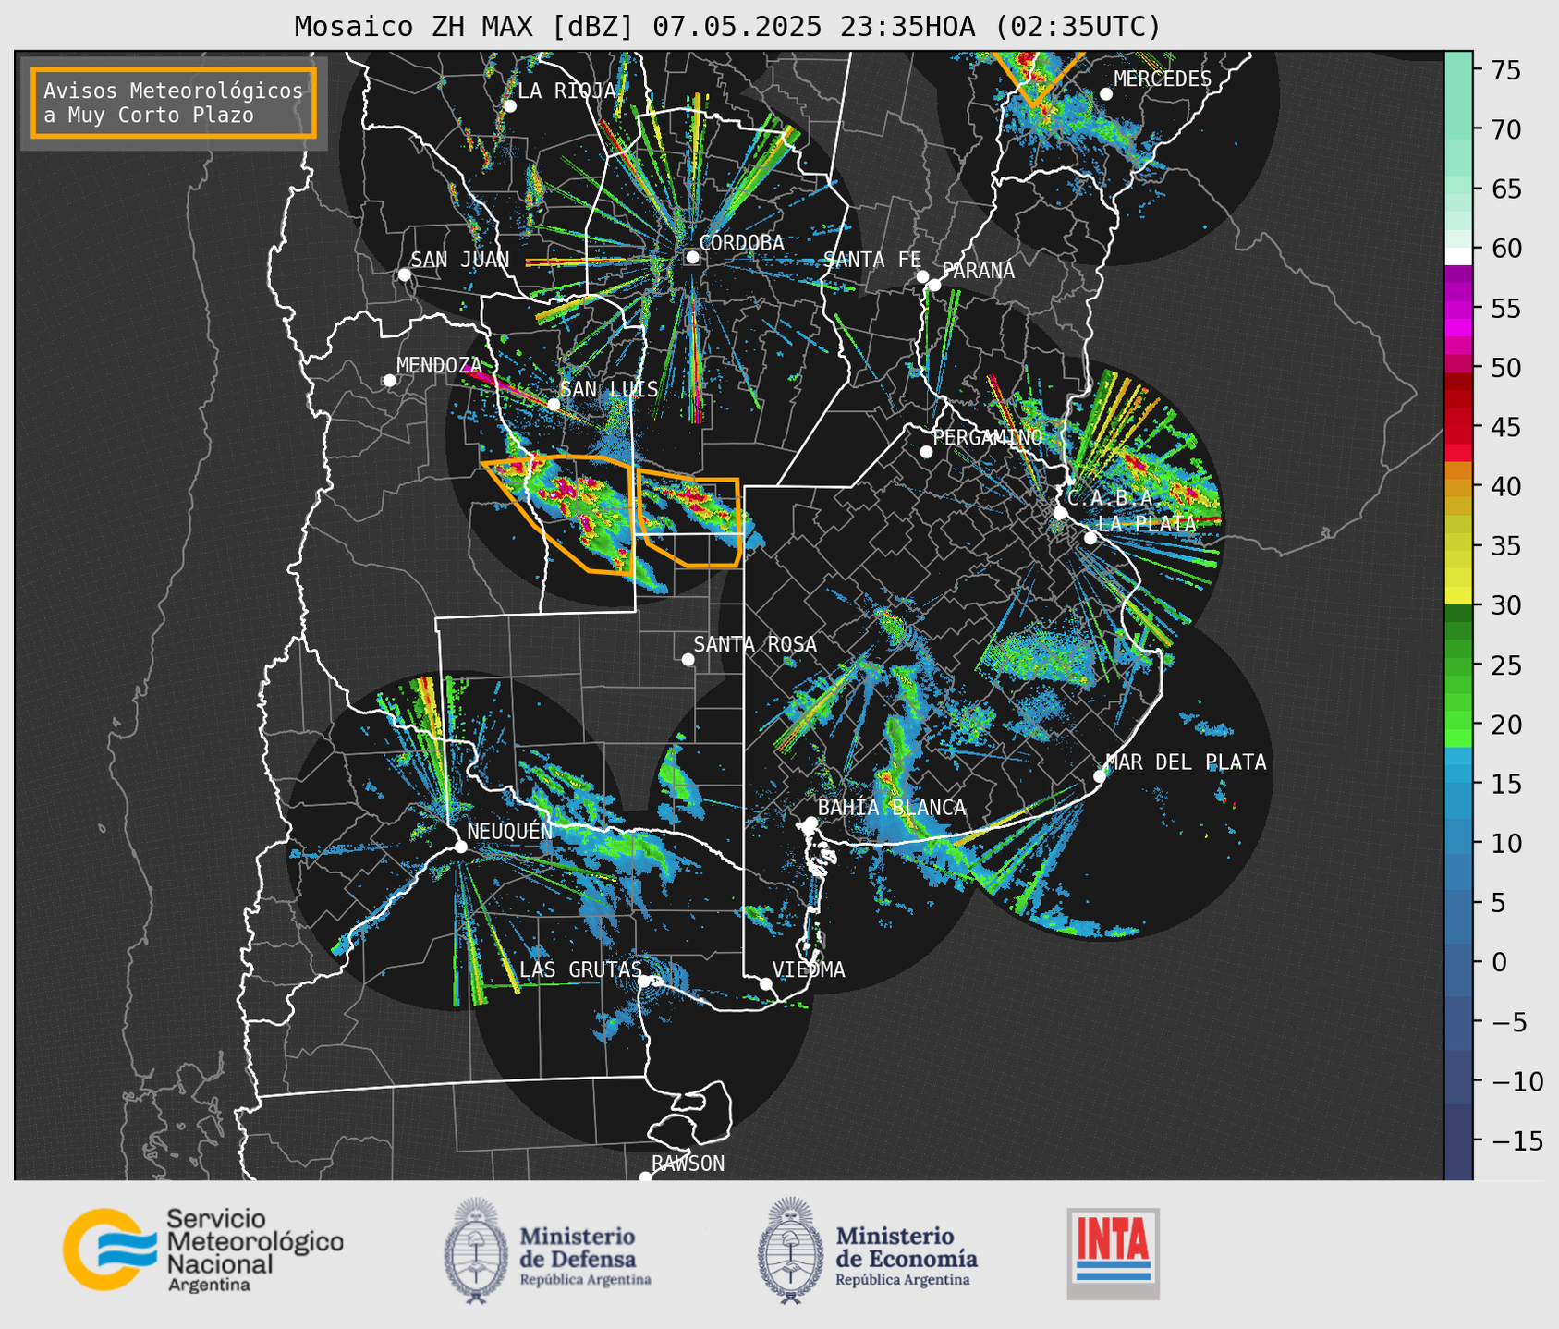Click the SANTA FE city label
The image size is (1559, 1329).
click(x=872, y=260)
